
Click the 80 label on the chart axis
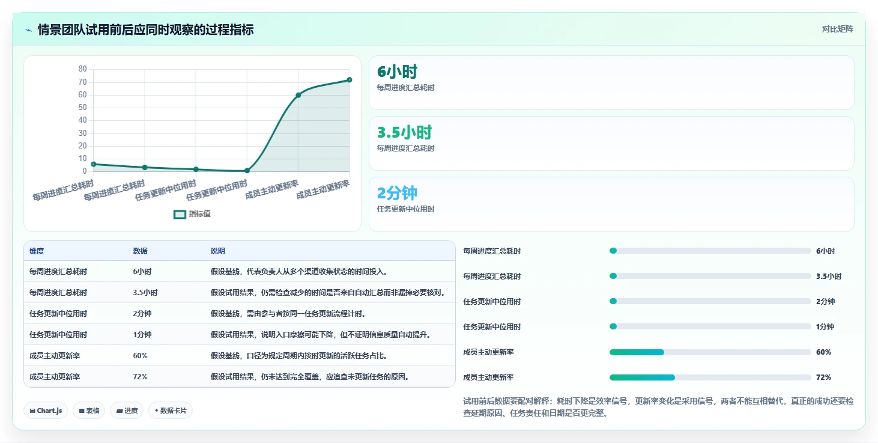click(x=83, y=69)
